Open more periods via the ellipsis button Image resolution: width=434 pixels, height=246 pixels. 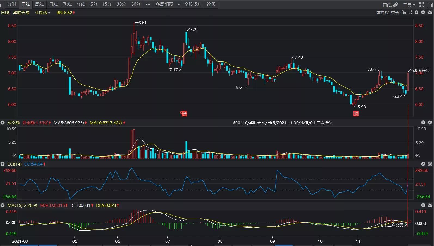click(148, 4)
